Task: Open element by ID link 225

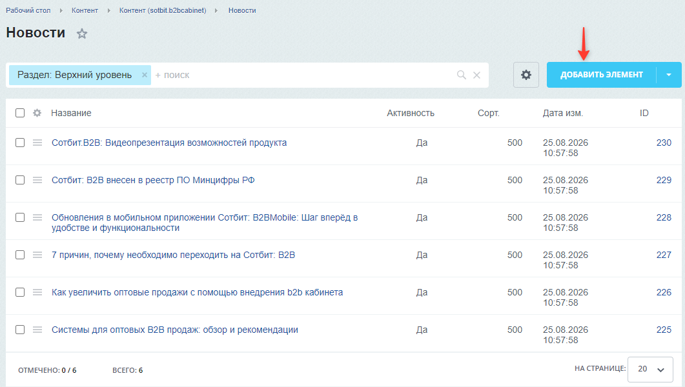Action: 664,330
